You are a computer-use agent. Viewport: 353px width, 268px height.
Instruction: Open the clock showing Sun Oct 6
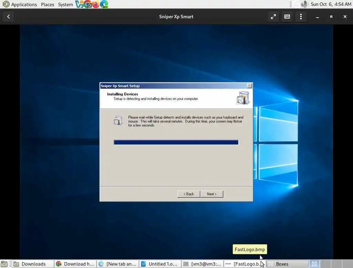pos(331,4)
